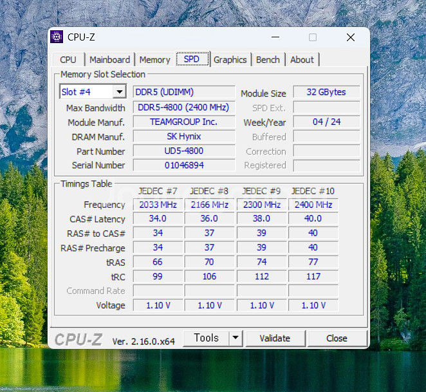
Task: View the About tab
Action: pos(302,60)
